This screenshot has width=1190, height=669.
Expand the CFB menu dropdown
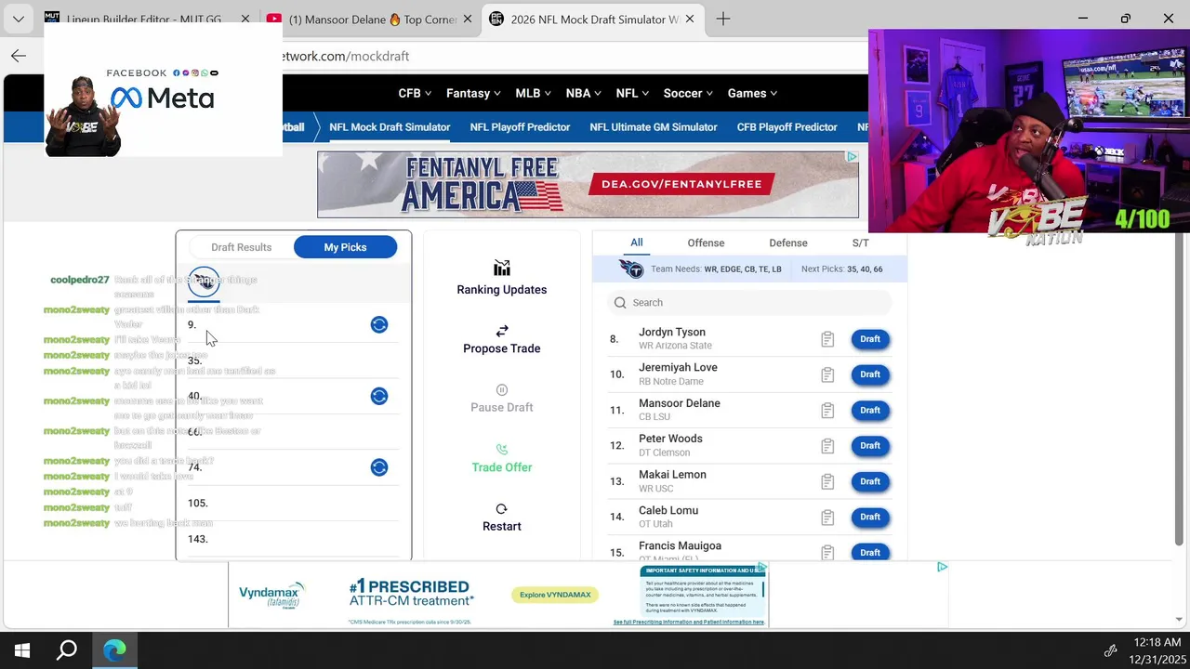415,93
